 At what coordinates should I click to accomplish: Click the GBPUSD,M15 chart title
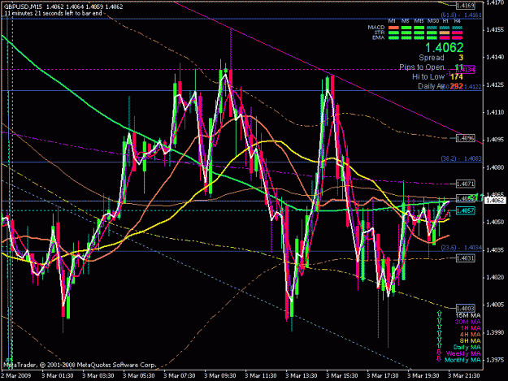click(x=23, y=6)
